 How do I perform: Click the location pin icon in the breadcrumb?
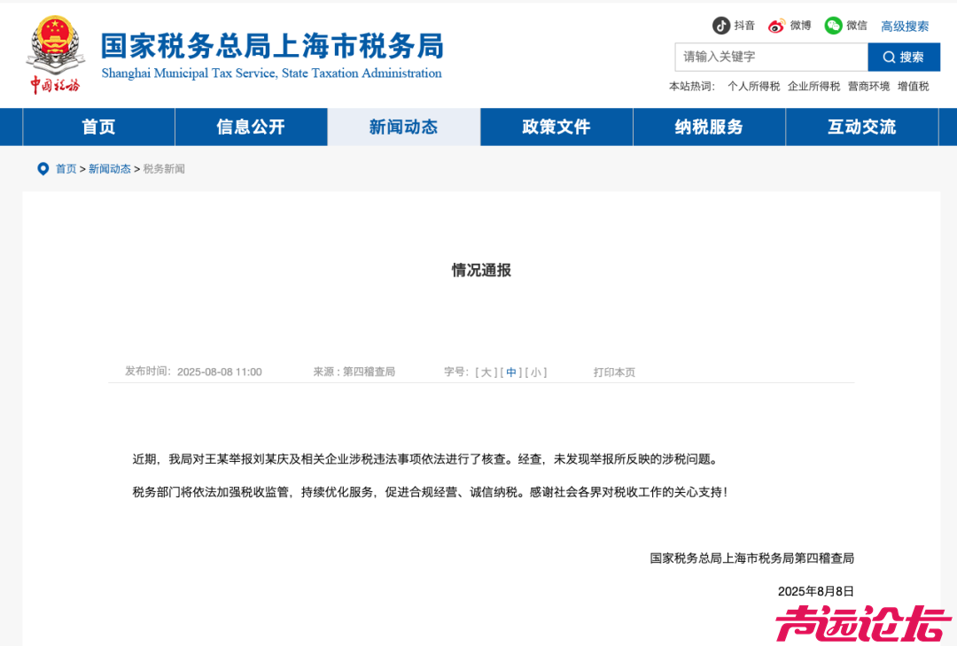tap(43, 168)
